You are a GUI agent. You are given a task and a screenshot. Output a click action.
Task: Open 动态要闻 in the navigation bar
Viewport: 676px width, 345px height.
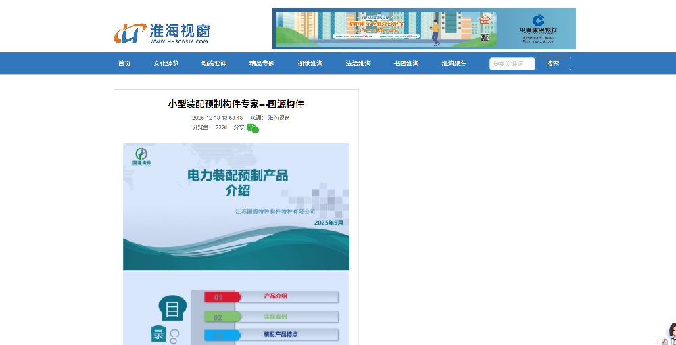pyautogui.click(x=214, y=64)
